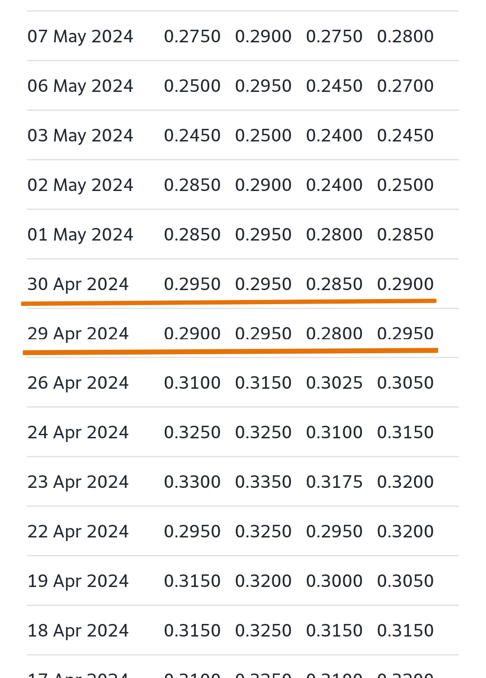Image resolution: width=486 pixels, height=678 pixels.
Task: Select the 23 Apr 2024 date cell
Action: click(x=78, y=482)
